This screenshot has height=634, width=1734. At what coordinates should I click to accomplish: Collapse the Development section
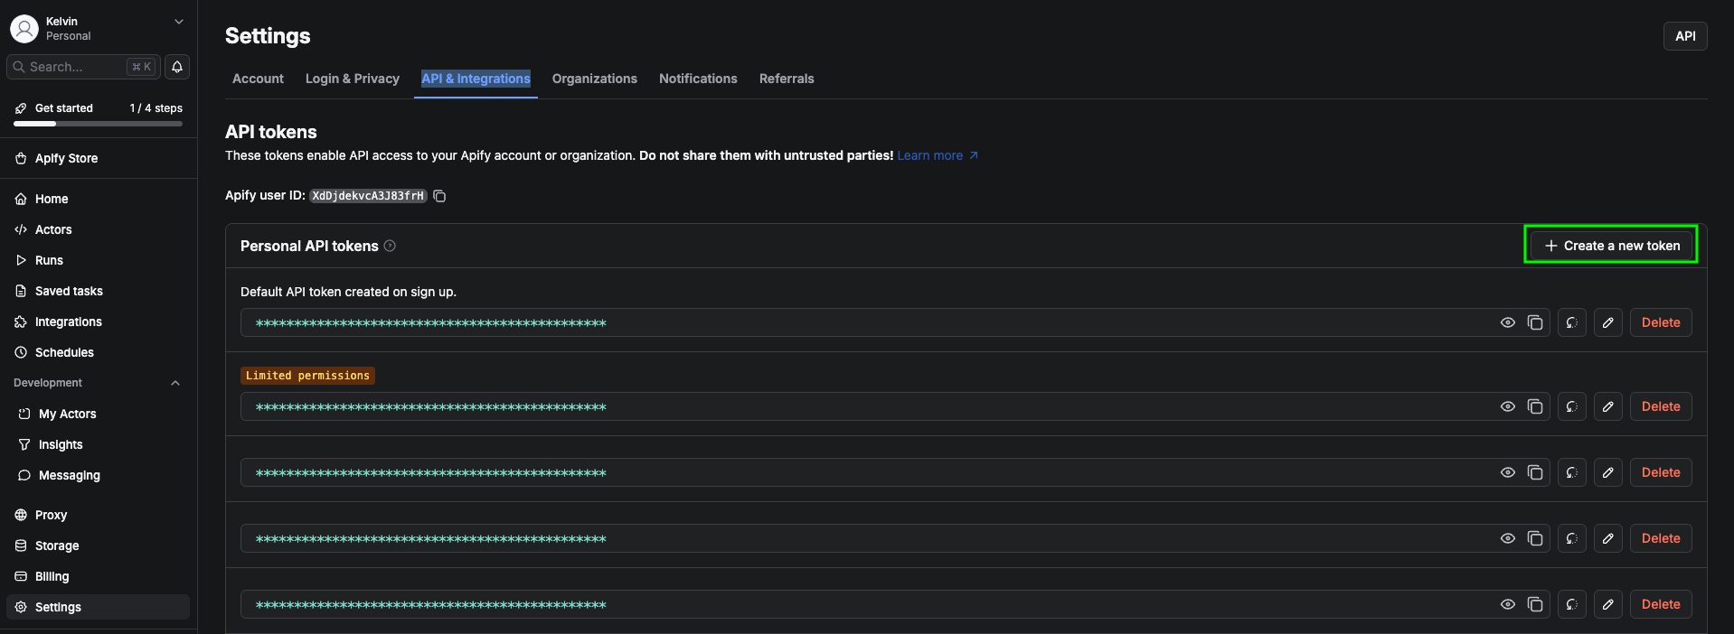click(x=175, y=383)
